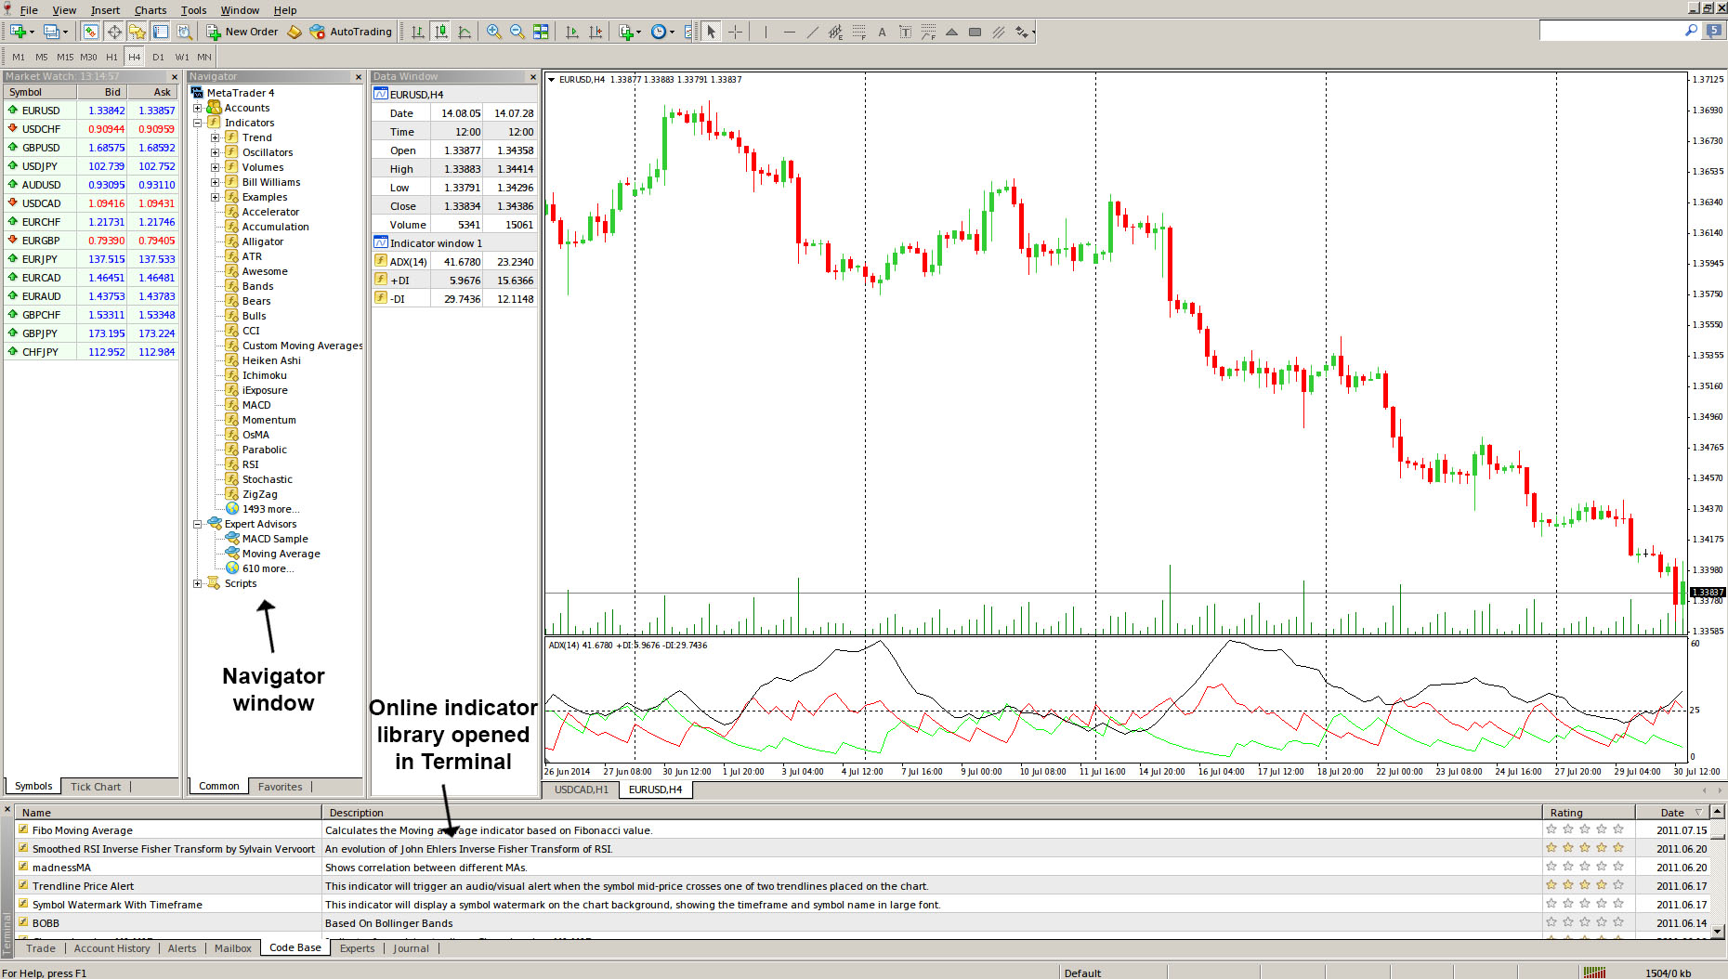This screenshot has height=979, width=1728.
Task: Expand the Trend indicators folder
Action: 215,137
